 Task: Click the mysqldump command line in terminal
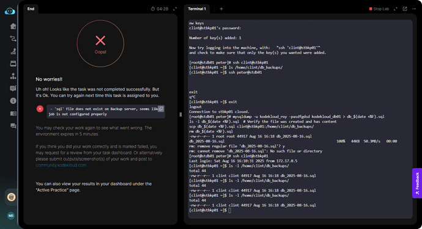click(287, 117)
